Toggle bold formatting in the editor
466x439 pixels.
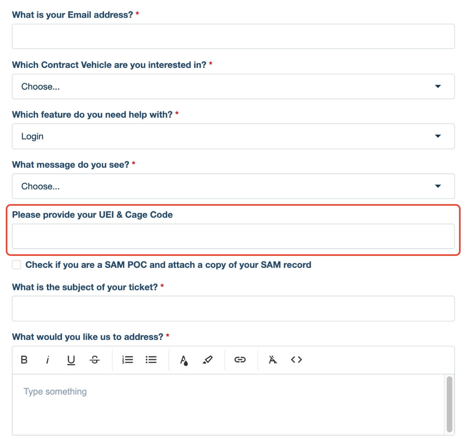click(24, 360)
